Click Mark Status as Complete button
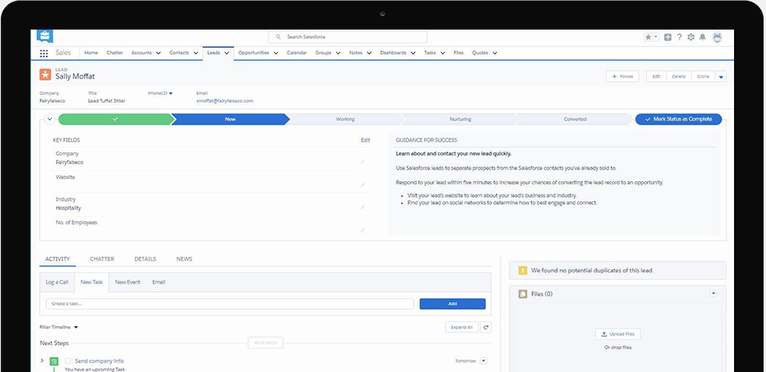This screenshot has height=372, width=766. 679,119
